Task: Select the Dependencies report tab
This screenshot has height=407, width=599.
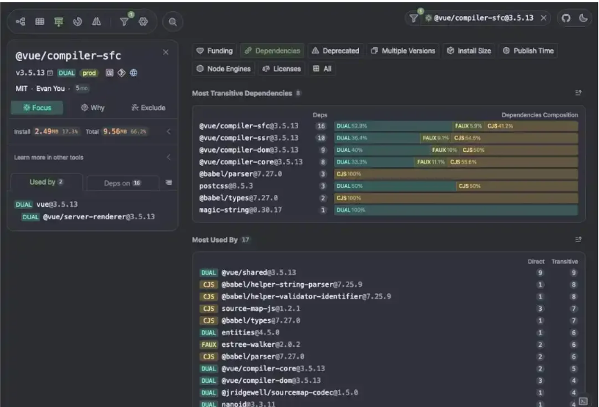Action: click(272, 51)
